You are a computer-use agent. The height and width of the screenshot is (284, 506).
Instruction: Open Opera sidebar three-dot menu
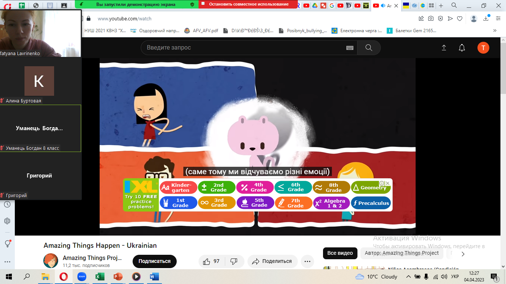(7, 261)
